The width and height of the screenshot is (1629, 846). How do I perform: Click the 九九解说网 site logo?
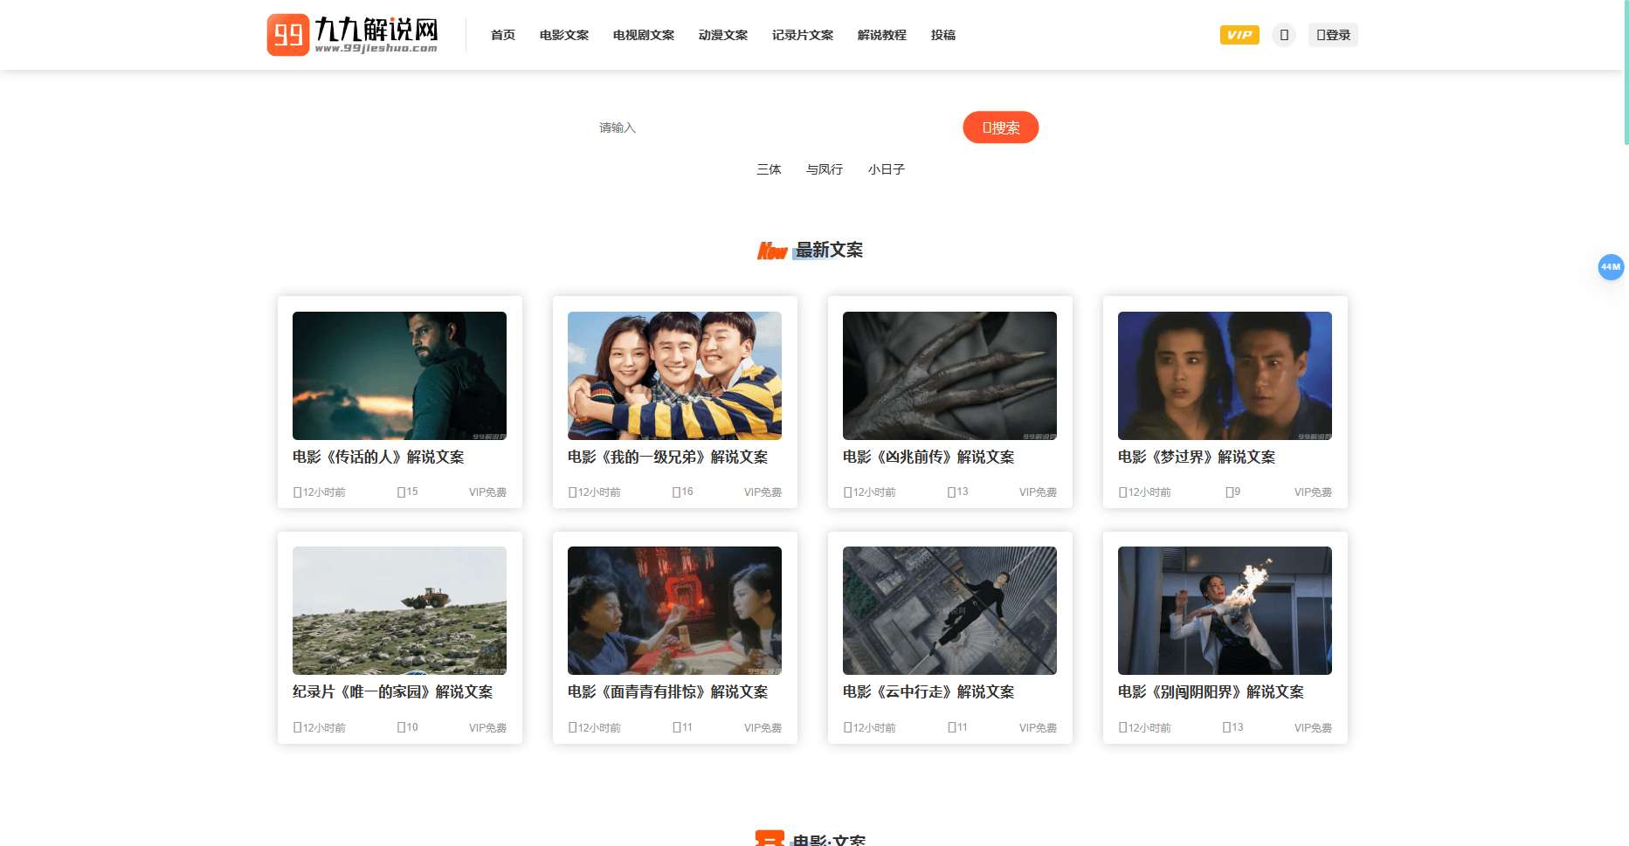point(352,35)
